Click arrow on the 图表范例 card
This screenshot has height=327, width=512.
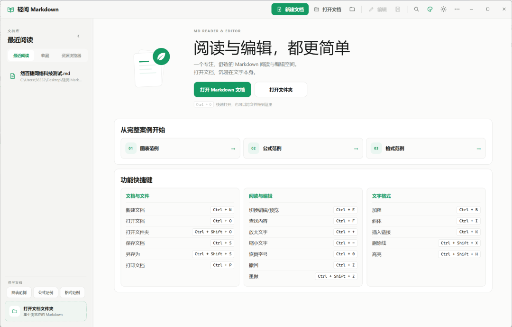pos(233,149)
